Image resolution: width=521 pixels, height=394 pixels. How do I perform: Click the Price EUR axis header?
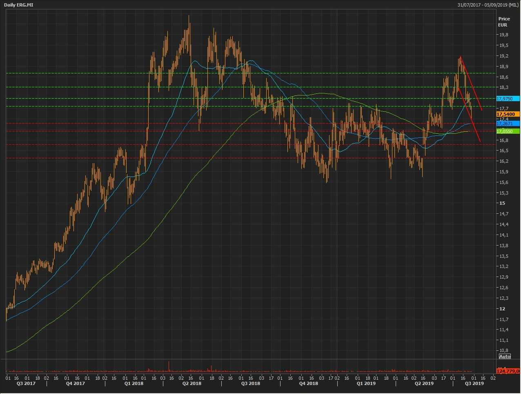[504, 22]
